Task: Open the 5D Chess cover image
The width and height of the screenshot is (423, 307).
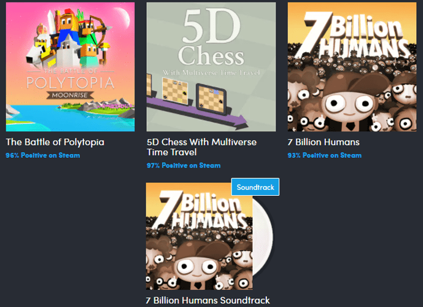Action: pyautogui.click(x=211, y=67)
